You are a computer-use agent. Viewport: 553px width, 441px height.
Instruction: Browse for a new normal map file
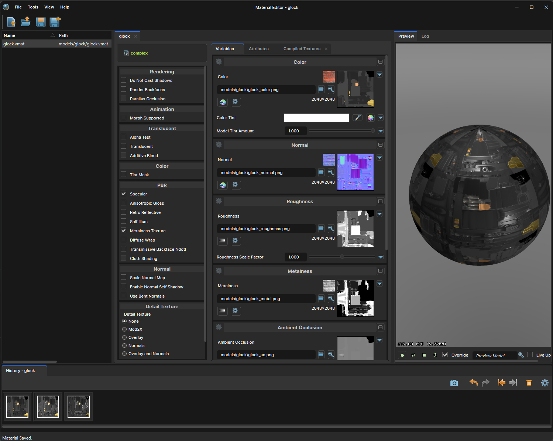tap(321, 172)
